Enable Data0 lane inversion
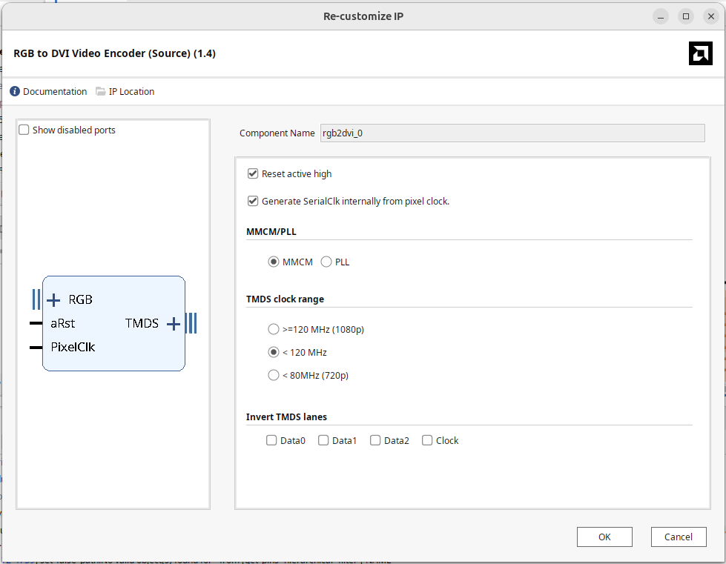The image size is (726, 564). [x=271, y=441]
